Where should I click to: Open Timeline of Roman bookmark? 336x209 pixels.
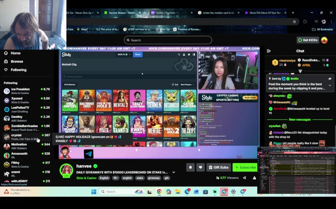187,29
